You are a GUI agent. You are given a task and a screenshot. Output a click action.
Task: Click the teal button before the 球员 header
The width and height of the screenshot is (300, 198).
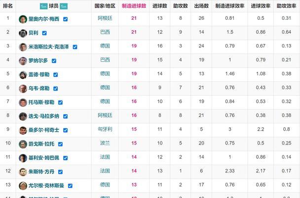tap(43, 6)
